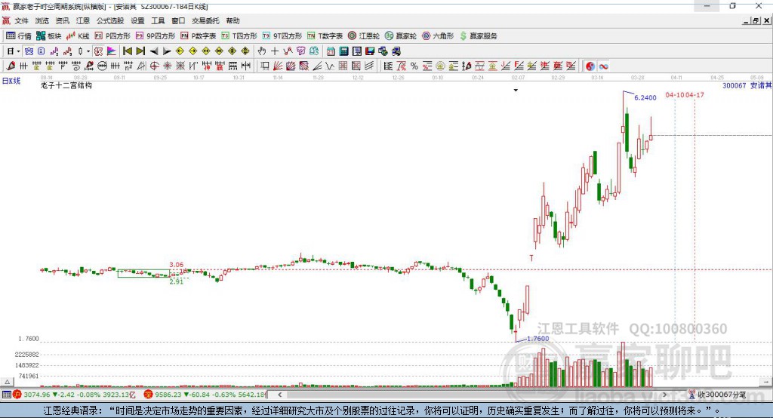Open the 公式选股 menu

click(110, 20)
